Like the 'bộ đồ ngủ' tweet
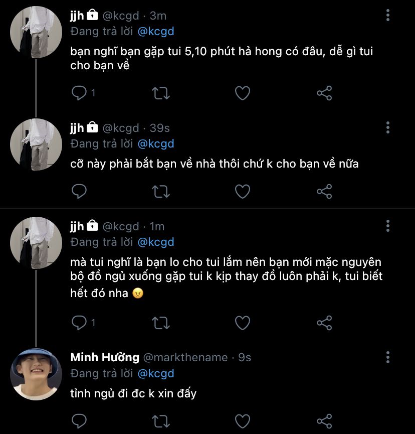Image resolution: width=415 pixels, height=434 pixels. tap(243, 323)
